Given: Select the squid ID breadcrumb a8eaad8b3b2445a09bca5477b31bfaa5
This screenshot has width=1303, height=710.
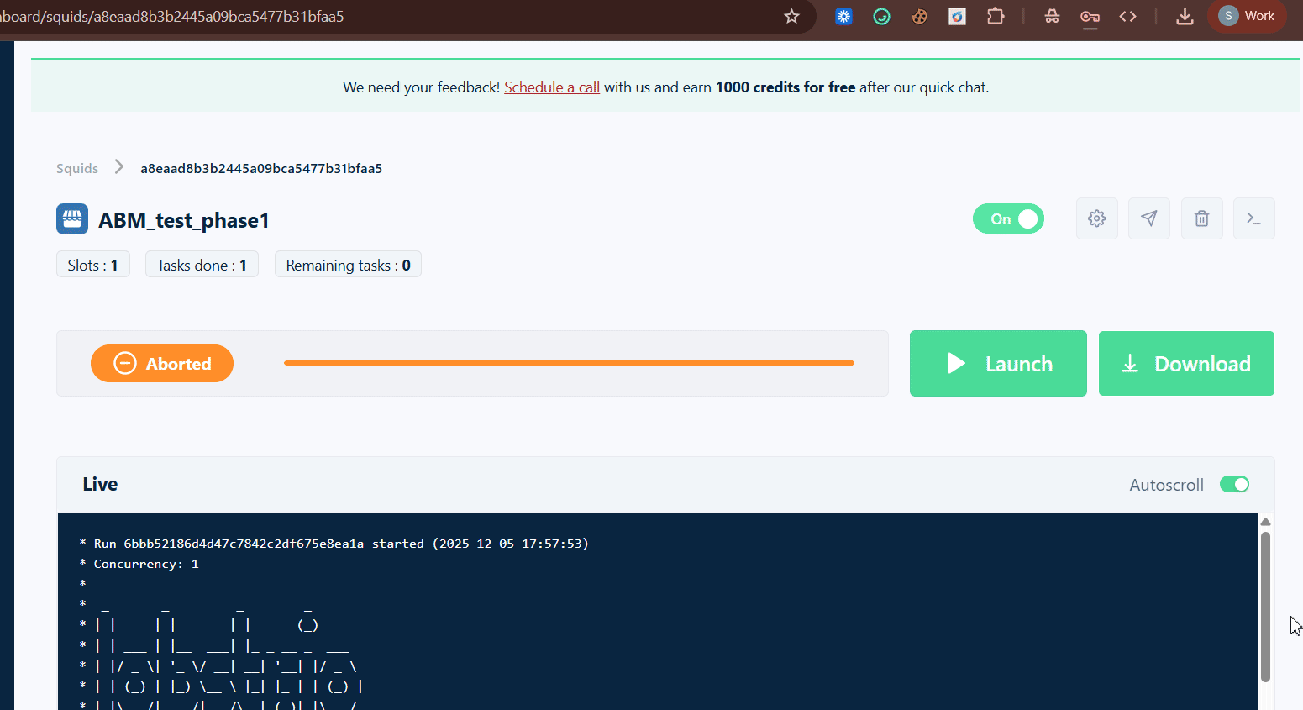Looking at the screenshot, I should (260, 168).
